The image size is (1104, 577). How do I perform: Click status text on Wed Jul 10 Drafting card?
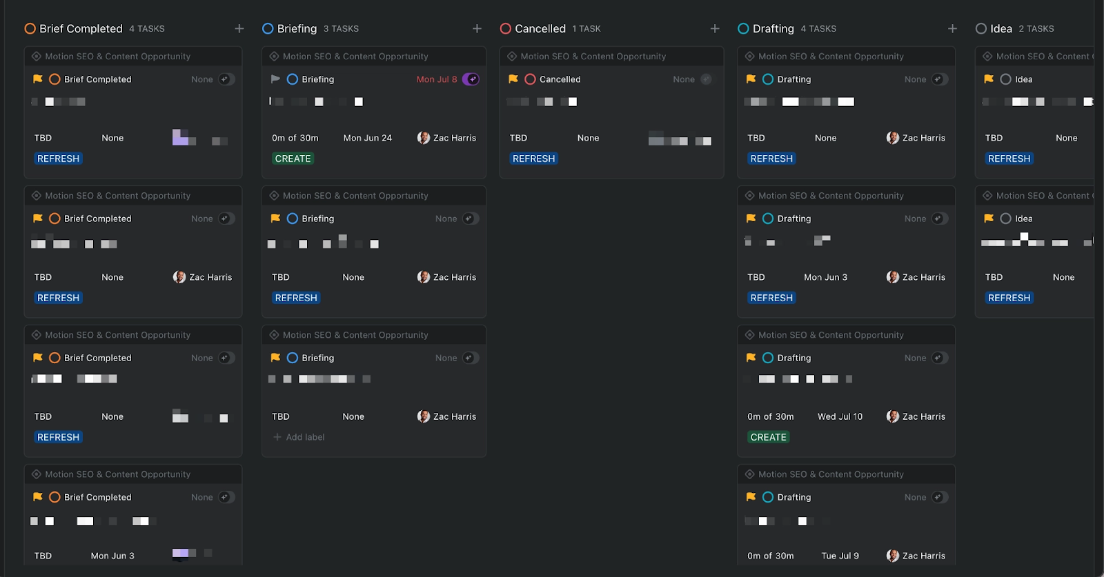pos(794,358)
